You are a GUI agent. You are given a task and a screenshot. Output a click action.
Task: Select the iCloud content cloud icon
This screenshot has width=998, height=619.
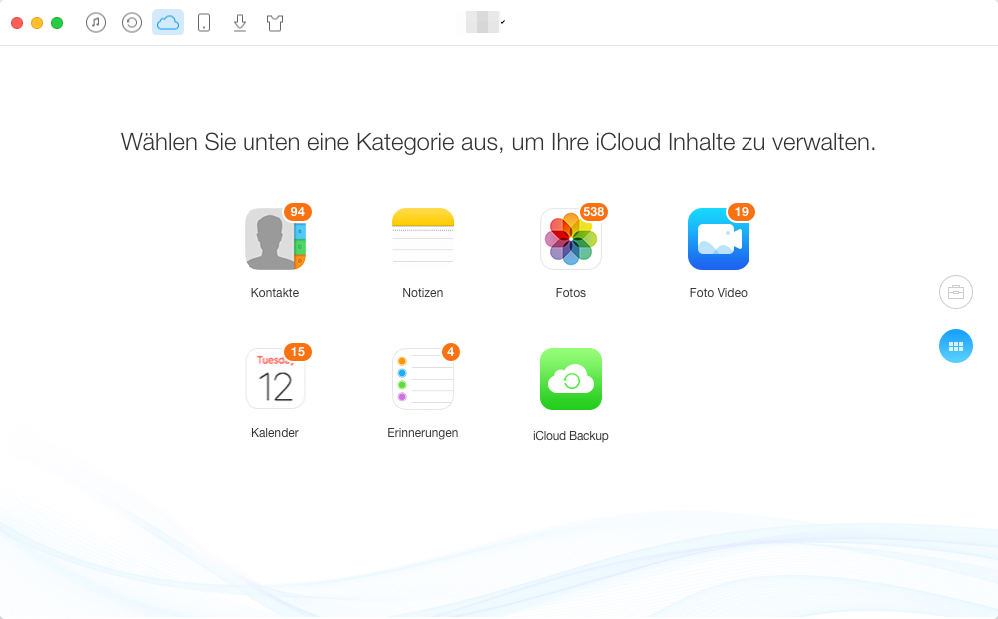tap(168, 23)
